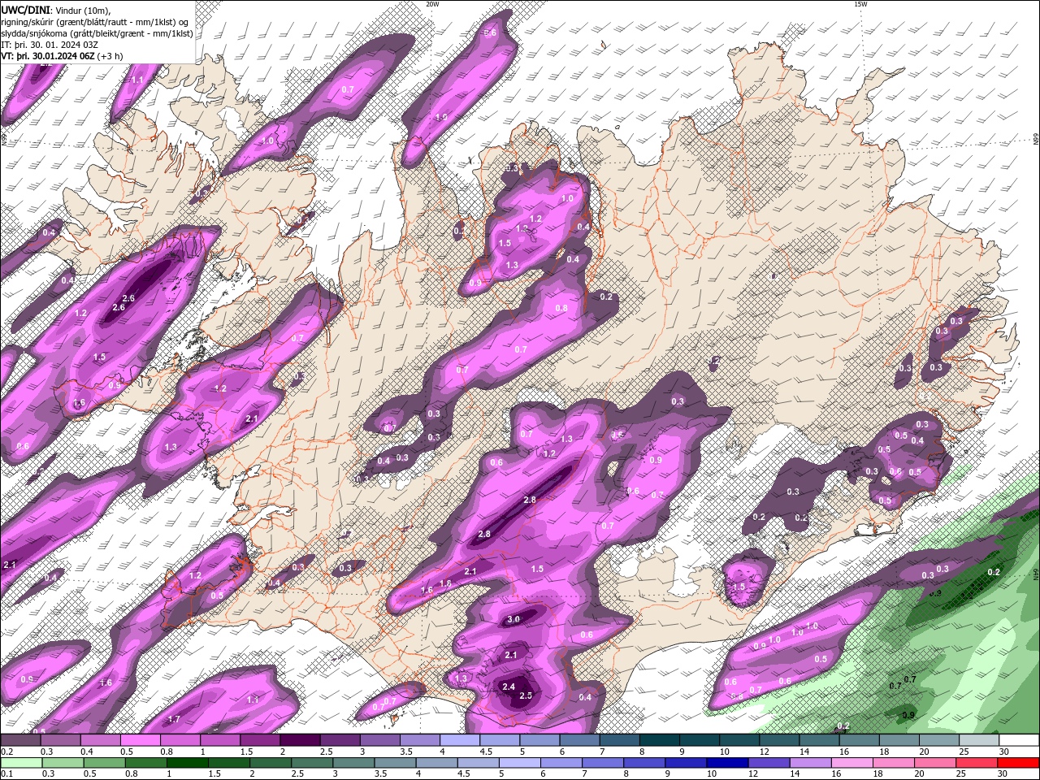The width and height of the screenshot is (1040, 780).
Task: Click the upper legend swatch between 4 and 4.5
Action: tap(460, 740)
